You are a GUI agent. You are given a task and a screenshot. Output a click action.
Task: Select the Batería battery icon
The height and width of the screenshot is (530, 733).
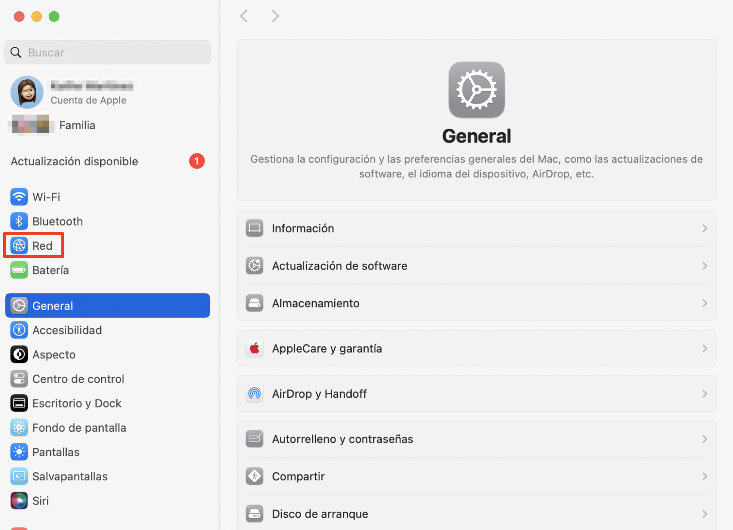point(19,269)
